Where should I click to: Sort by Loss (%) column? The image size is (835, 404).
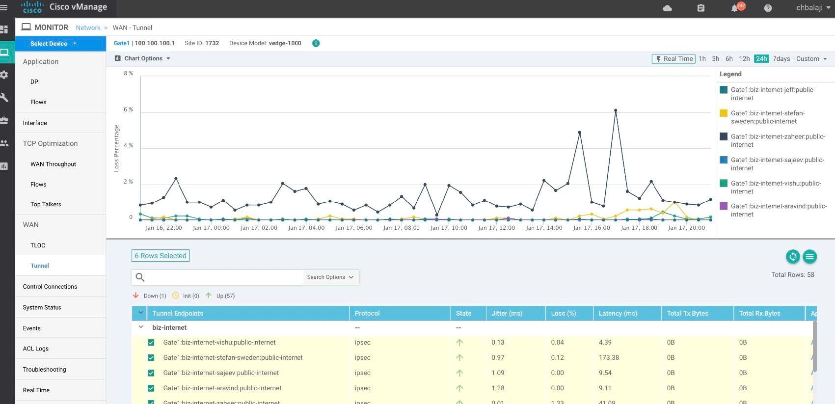(569, 313)
